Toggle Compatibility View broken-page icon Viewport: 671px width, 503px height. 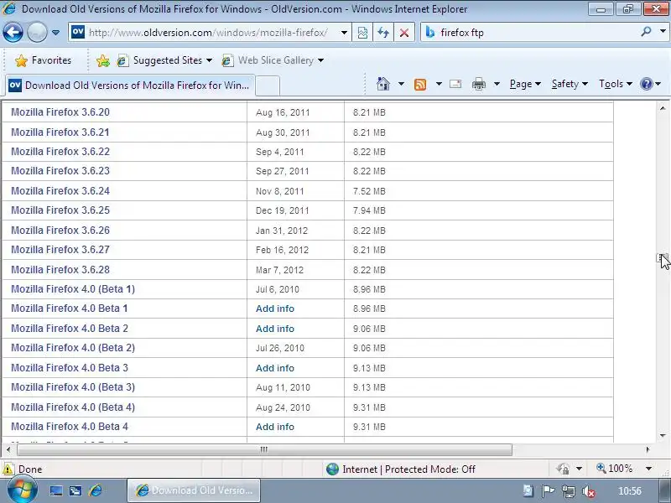pos(362,33)
